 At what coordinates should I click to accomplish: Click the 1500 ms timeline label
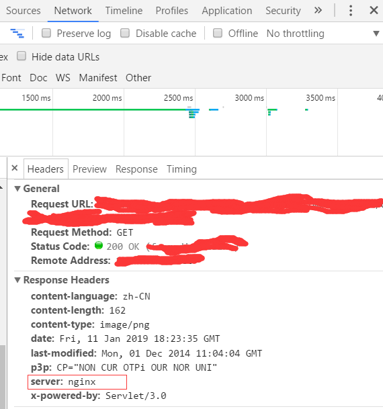click(36, 98)
